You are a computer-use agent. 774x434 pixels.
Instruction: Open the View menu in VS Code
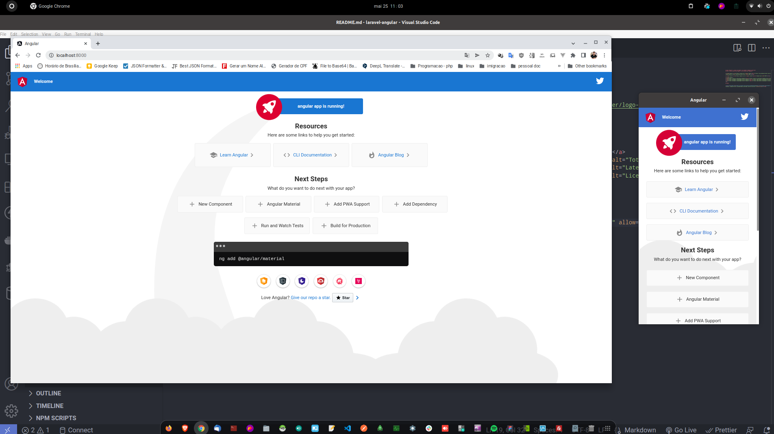46,34
